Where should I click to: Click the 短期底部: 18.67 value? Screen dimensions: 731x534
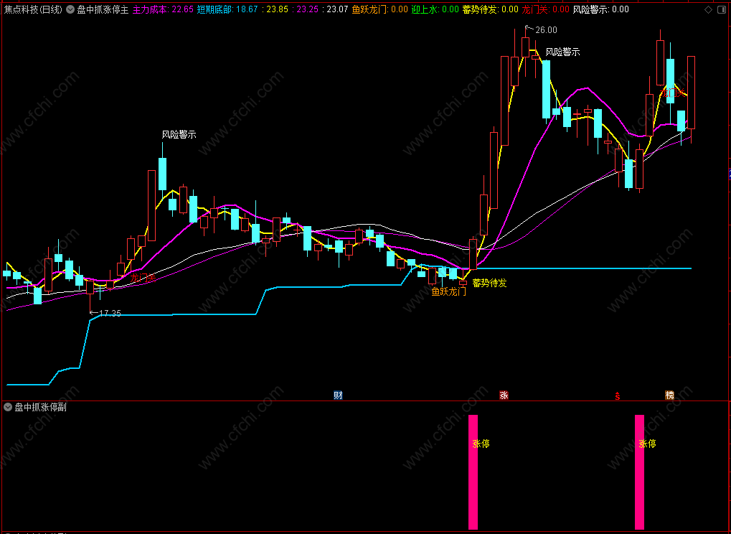tap(227, 9)
